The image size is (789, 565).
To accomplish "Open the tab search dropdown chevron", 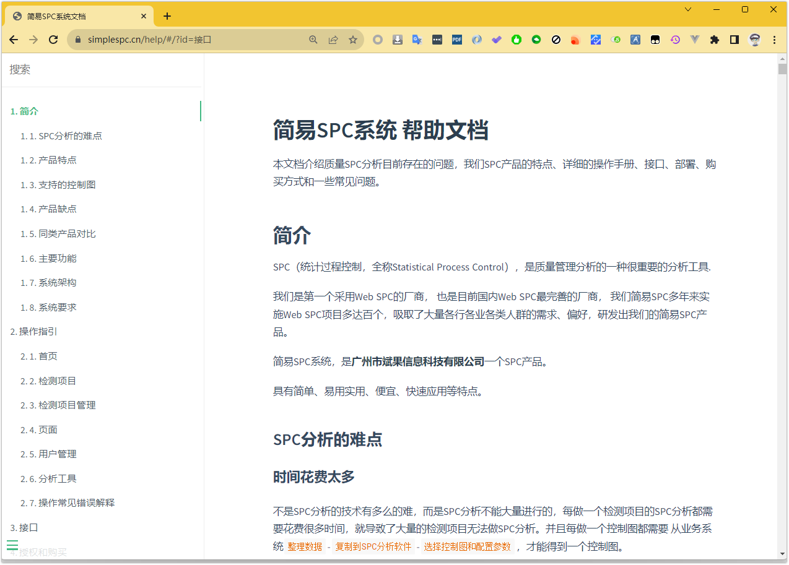I will pyautogui.click(x=688, y=9).
